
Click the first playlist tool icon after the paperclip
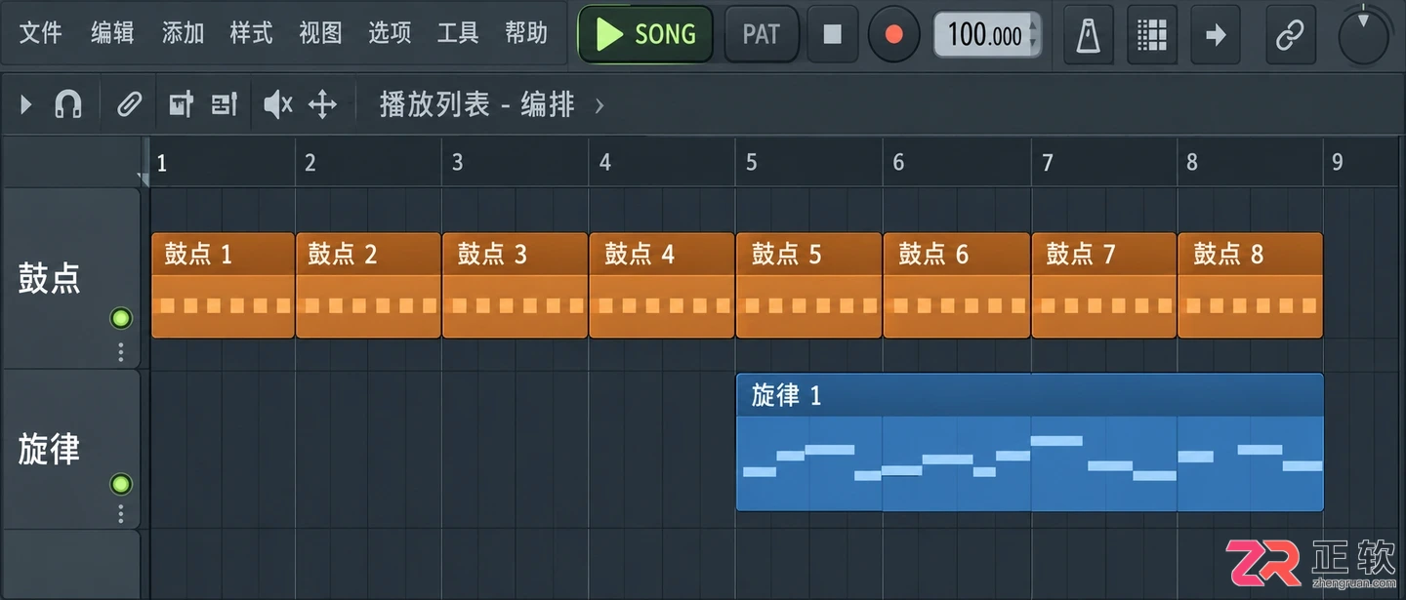click(x=182, y=103)
